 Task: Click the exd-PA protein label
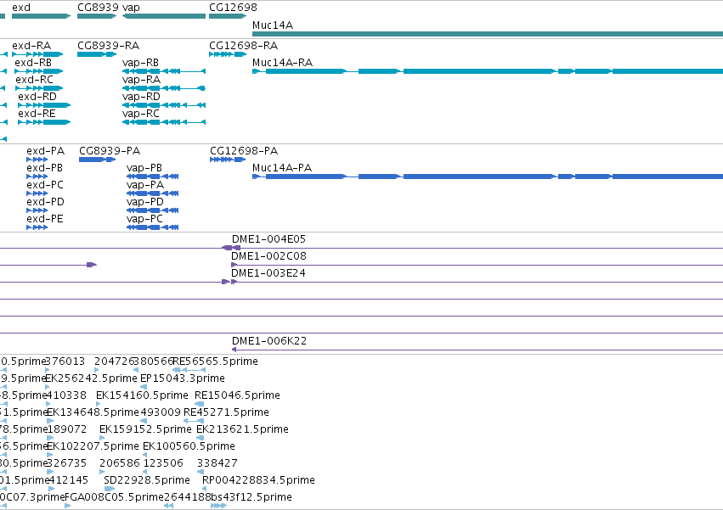click(x=46, y=151)
